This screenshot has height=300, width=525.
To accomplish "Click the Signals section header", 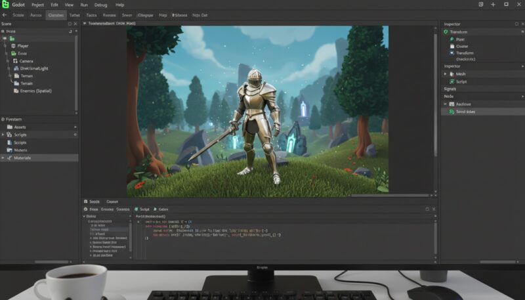I will coord(450,89).
